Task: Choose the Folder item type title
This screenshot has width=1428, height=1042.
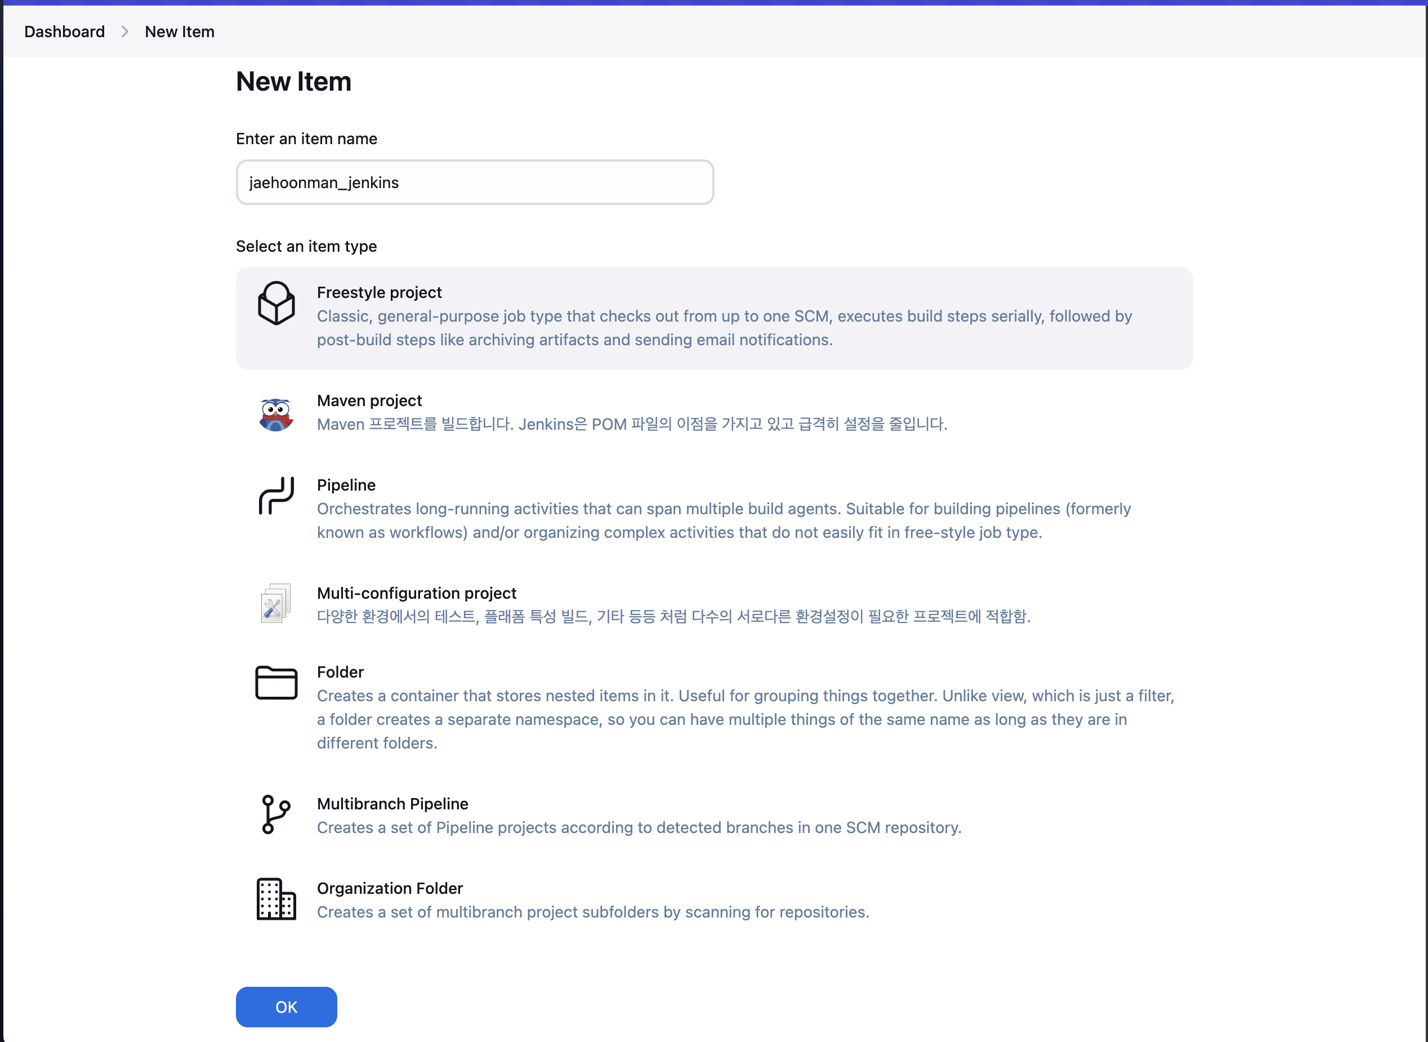Action: pos(341,672)
